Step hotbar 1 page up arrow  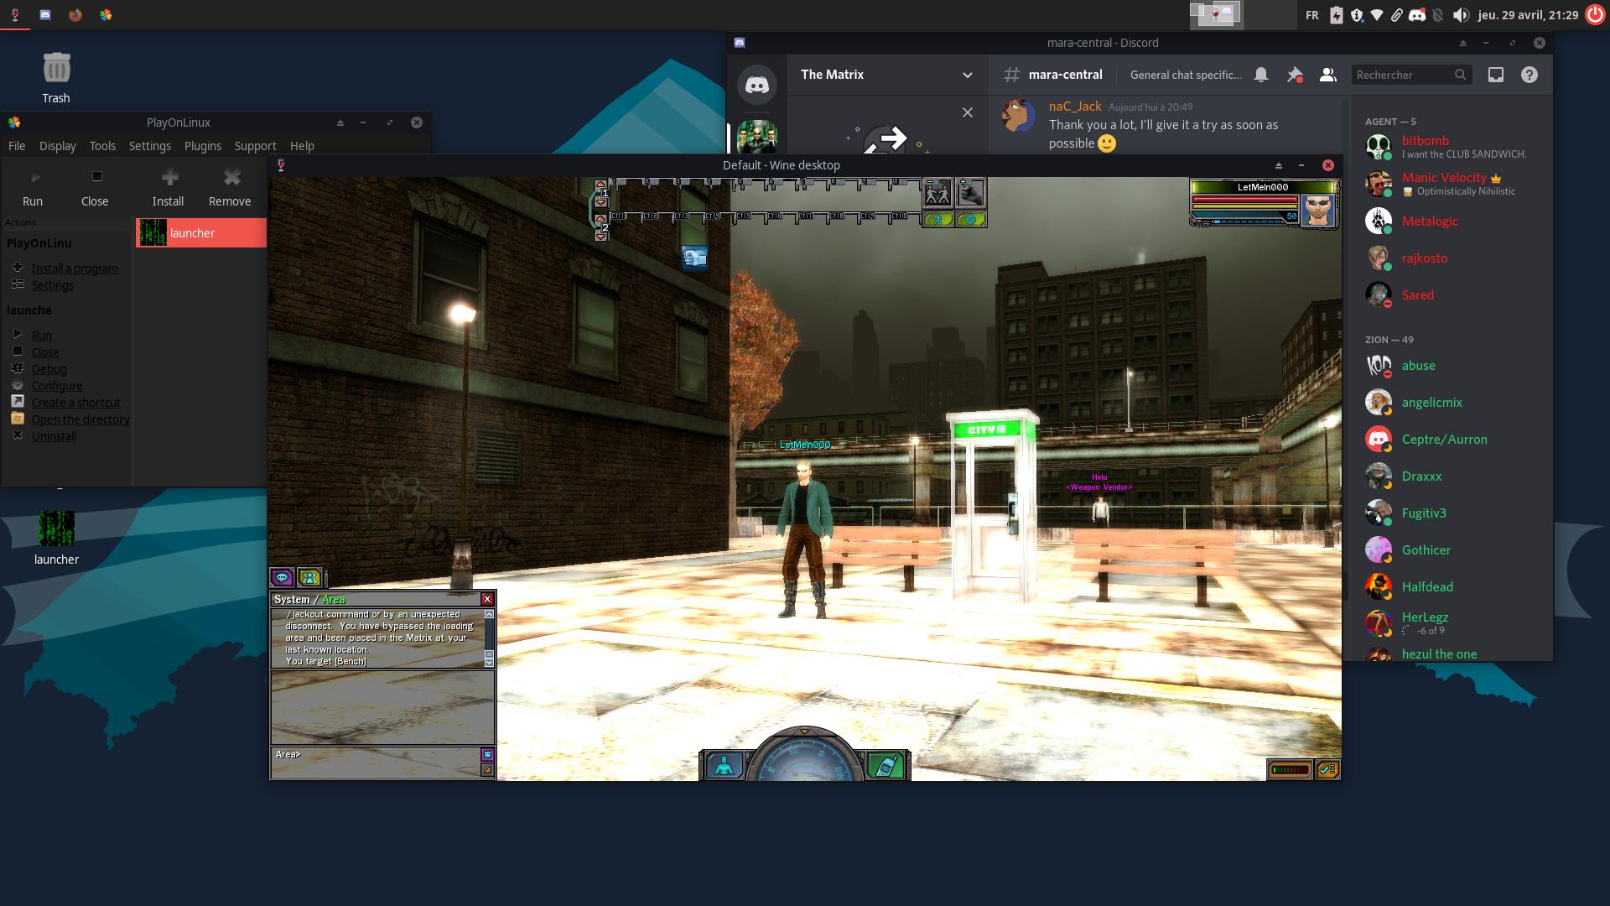click(600, 185)
